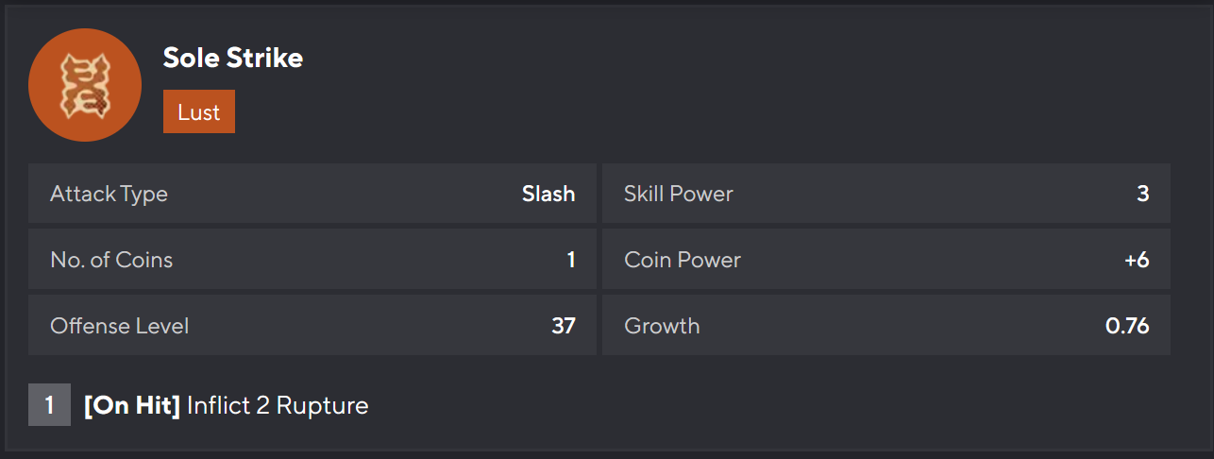Image resolution: width=1214 pixels, height=459 pixels.
Task: Select the Sole Strike skill title
Action: click(x=233, y=58)
